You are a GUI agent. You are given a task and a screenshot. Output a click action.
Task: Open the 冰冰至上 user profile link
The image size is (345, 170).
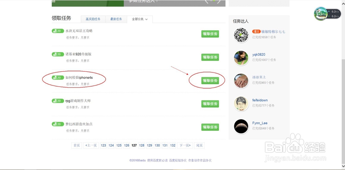(x=259, y=77)
